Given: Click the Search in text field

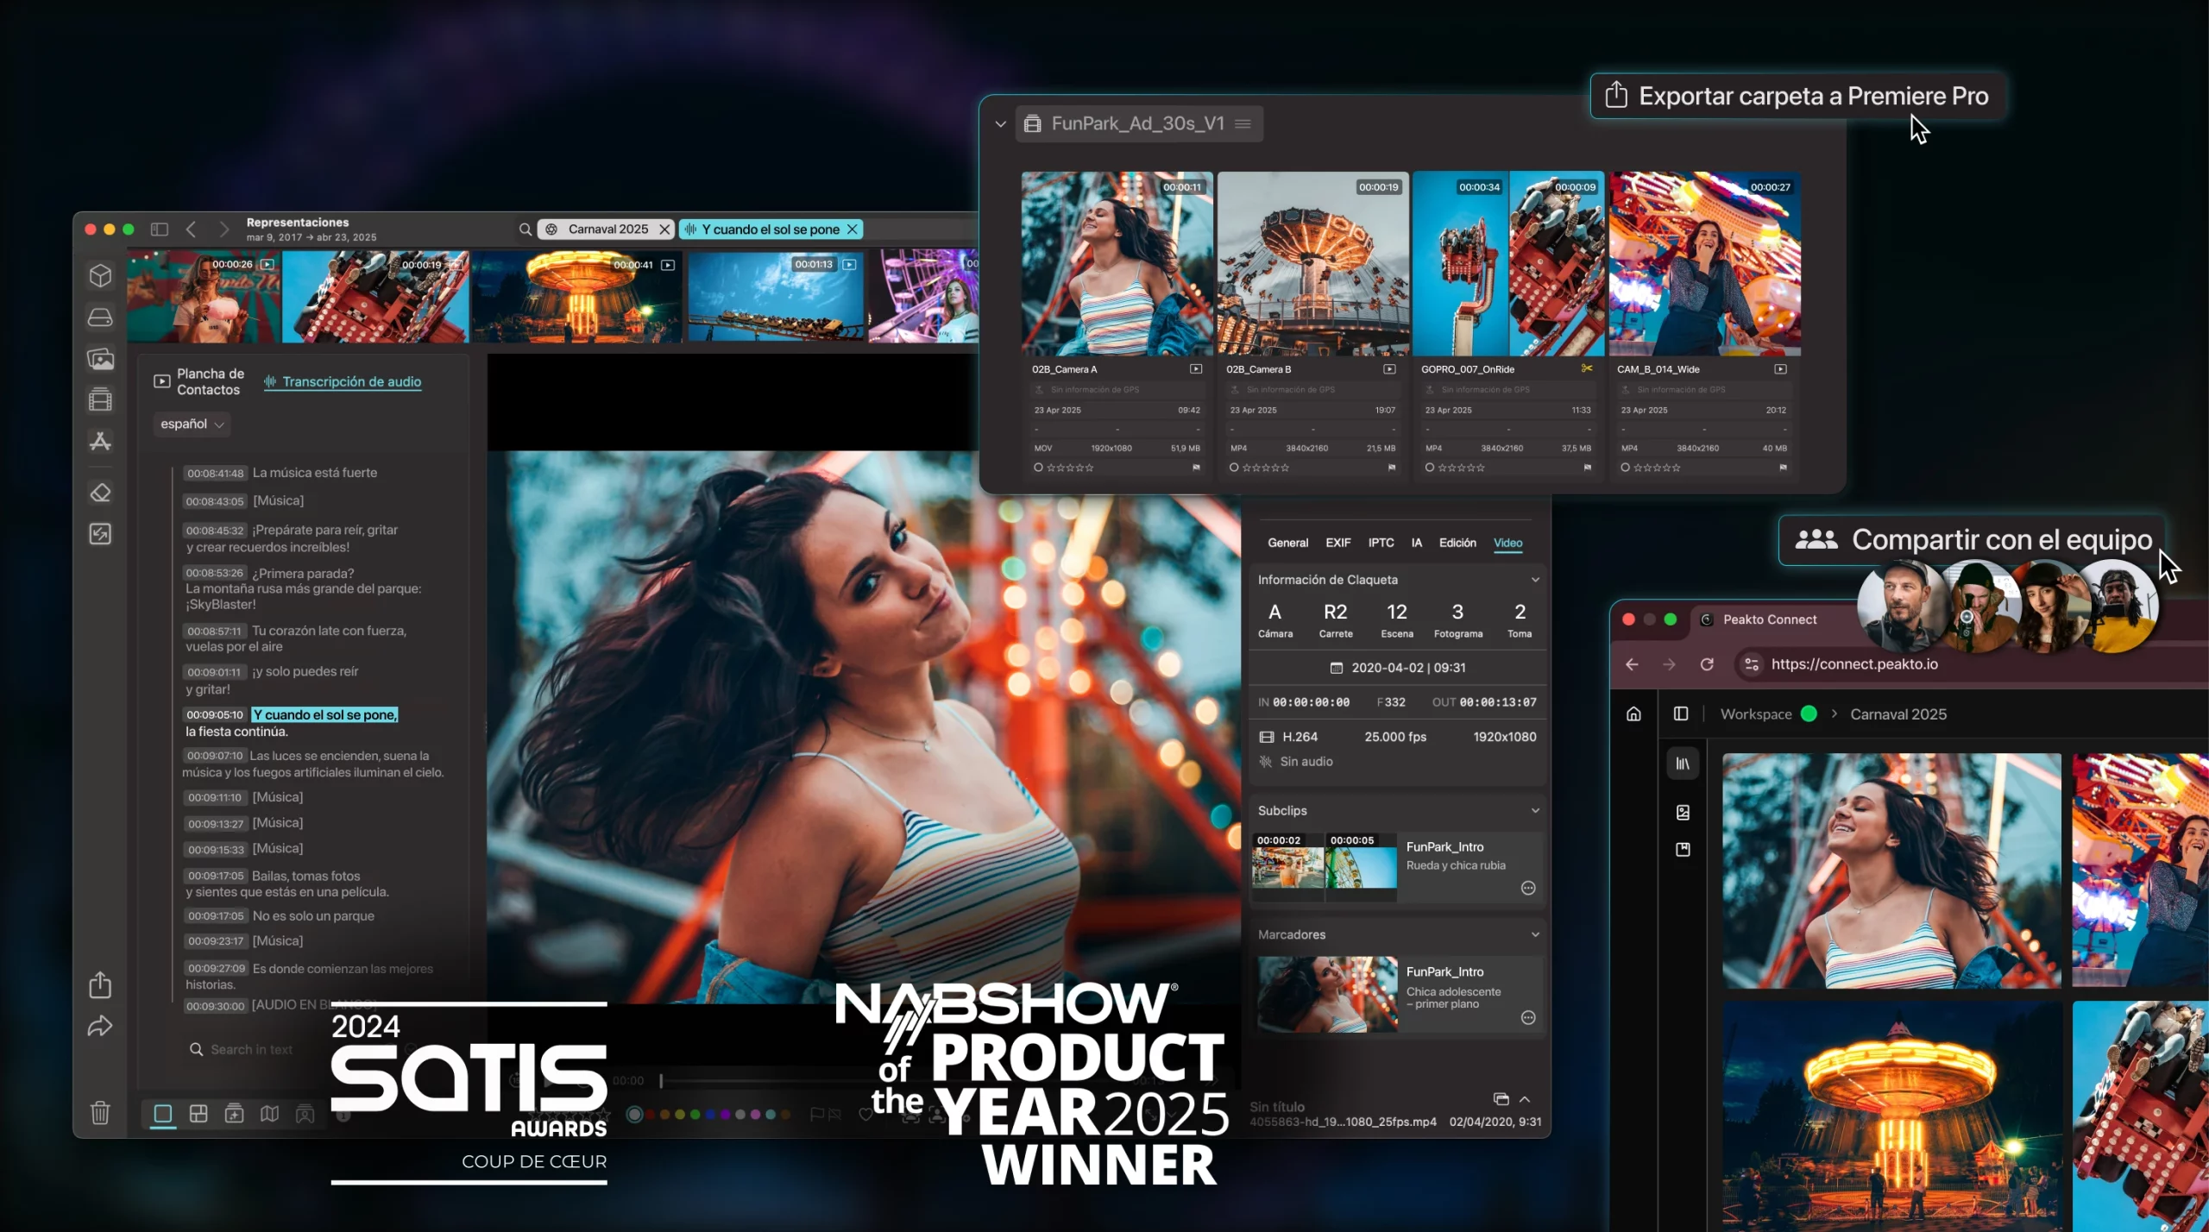Looking at the screenshot, I should (251, 1049).
